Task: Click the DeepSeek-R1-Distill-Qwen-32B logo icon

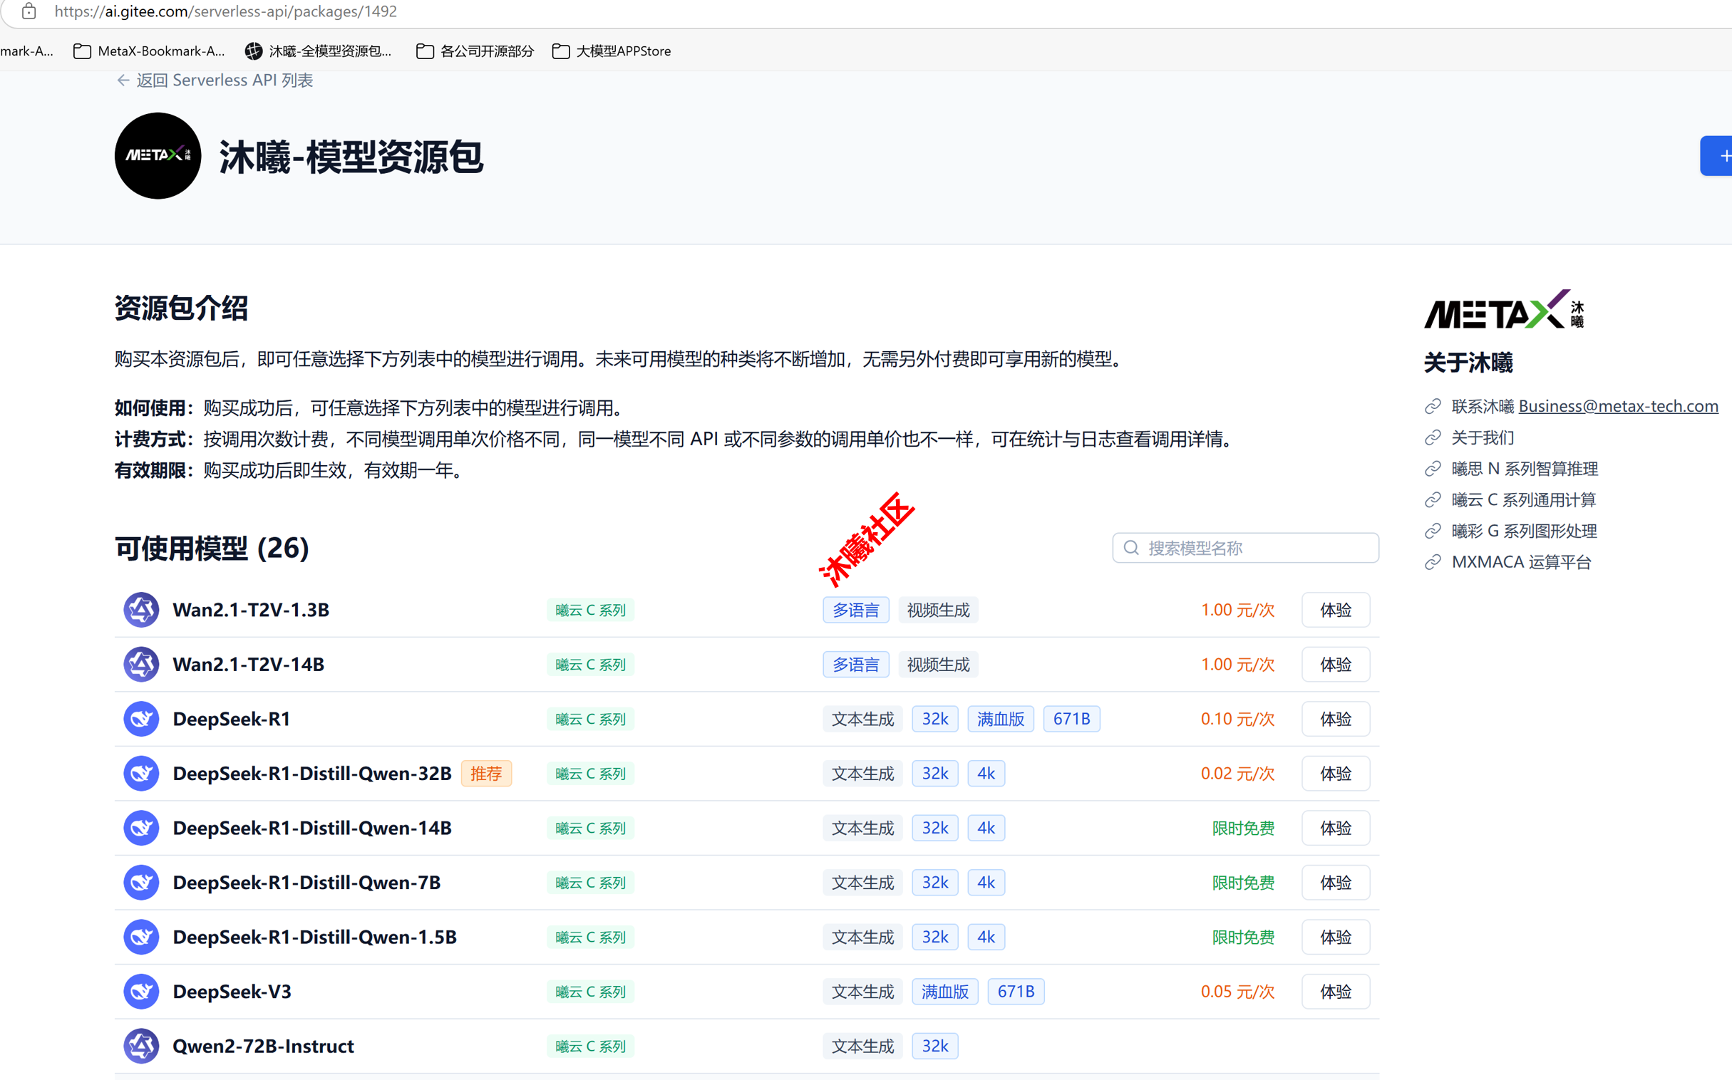Action: 141,774
